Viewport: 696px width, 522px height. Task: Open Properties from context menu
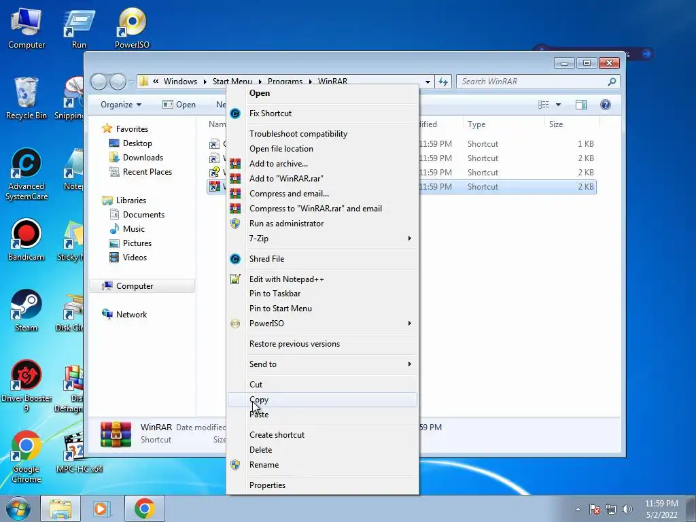(x=323, y=485)
